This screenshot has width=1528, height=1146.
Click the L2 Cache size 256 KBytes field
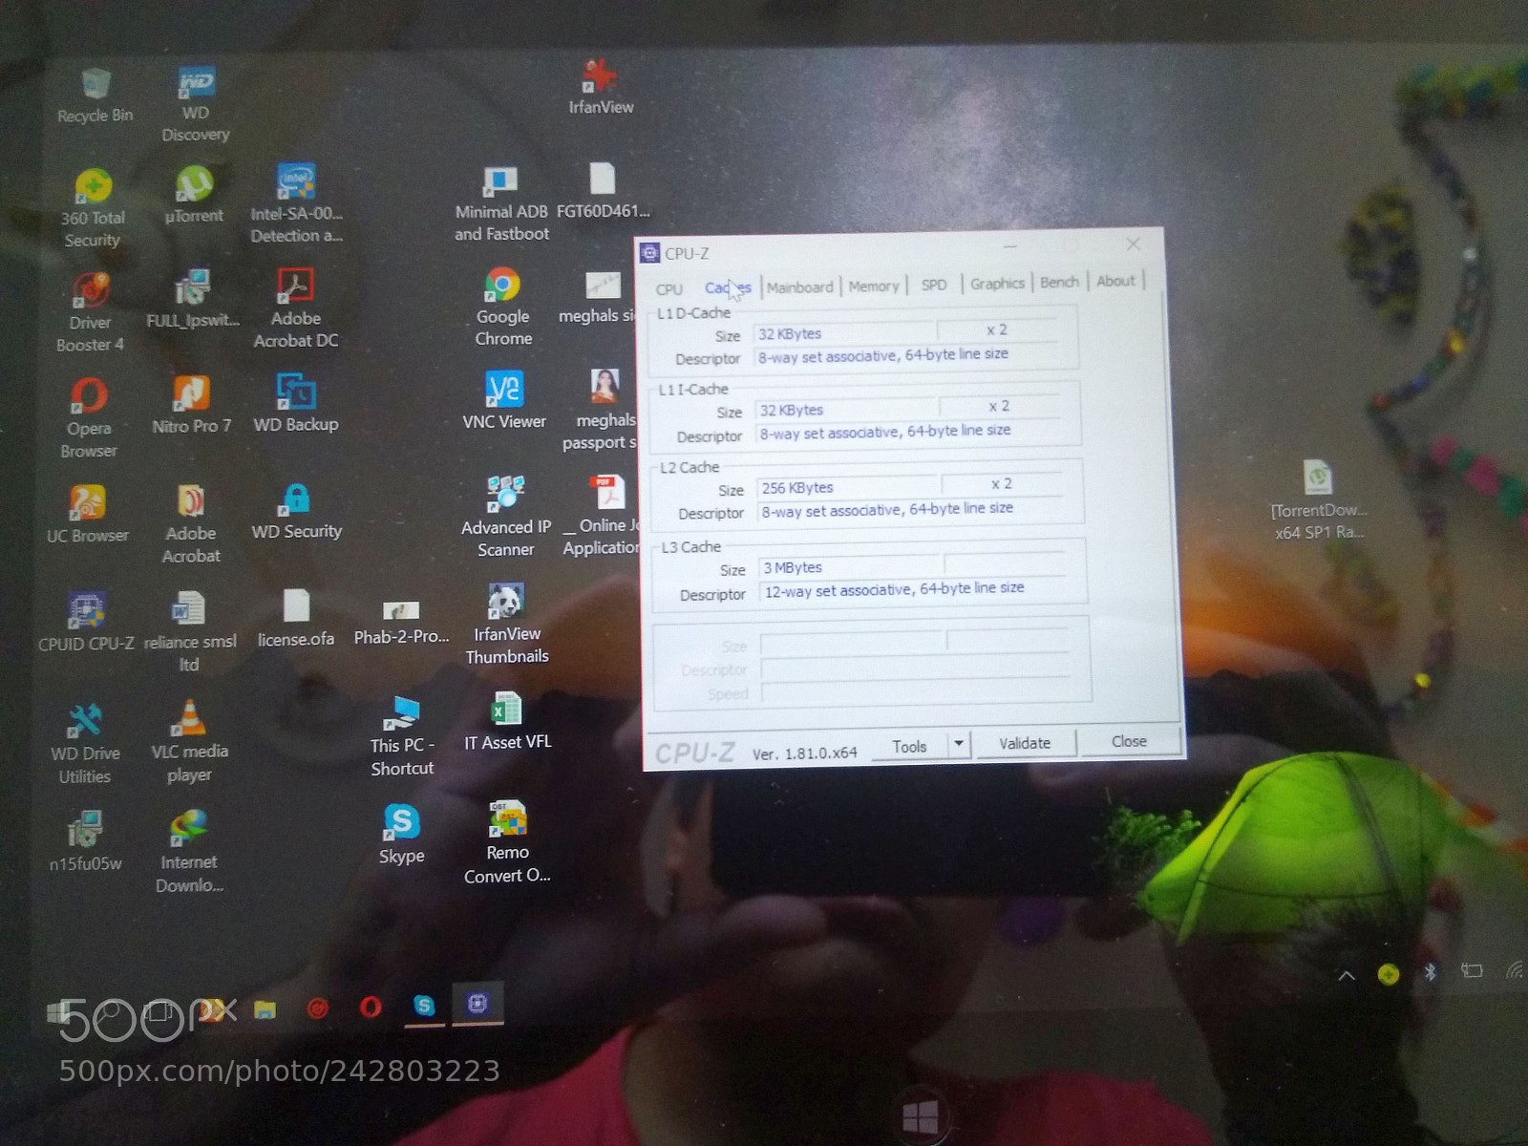click(849, 487)
